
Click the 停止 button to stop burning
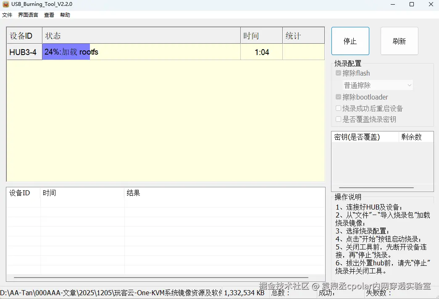coord(350,41)
